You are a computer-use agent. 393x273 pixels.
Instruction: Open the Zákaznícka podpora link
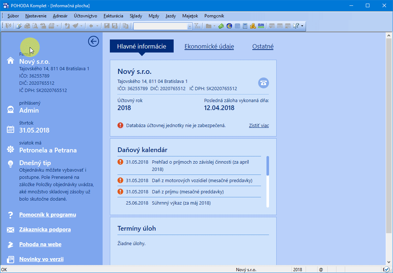(x=45, y=230)
